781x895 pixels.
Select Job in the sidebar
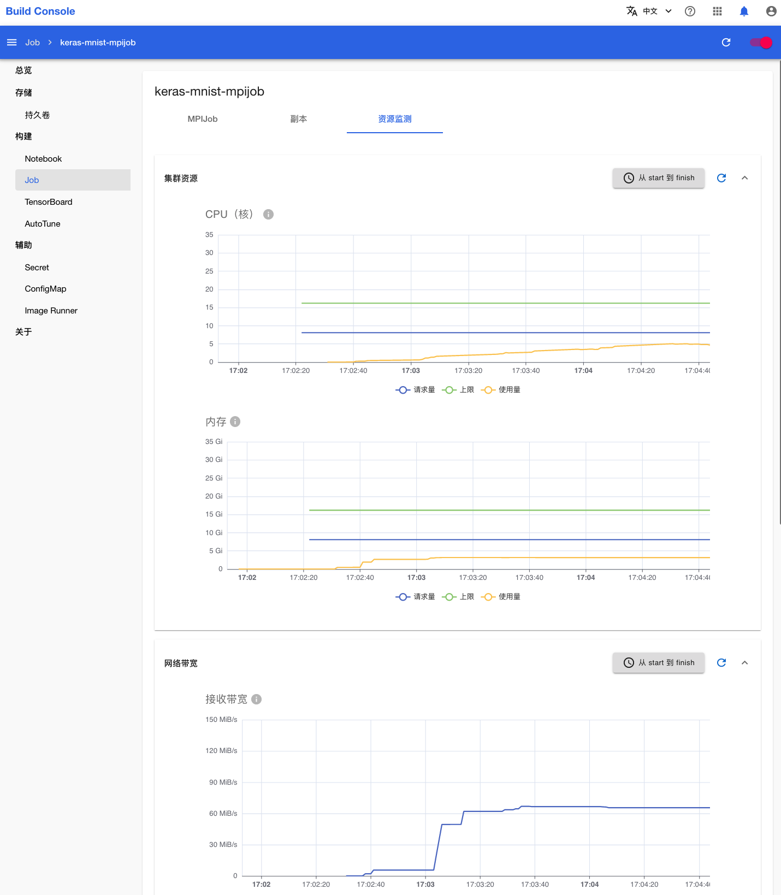coord(73,180)
